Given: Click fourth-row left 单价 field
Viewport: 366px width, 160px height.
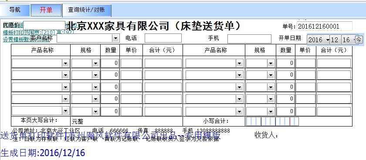Looking at the screenshot, I should [131, 99].
